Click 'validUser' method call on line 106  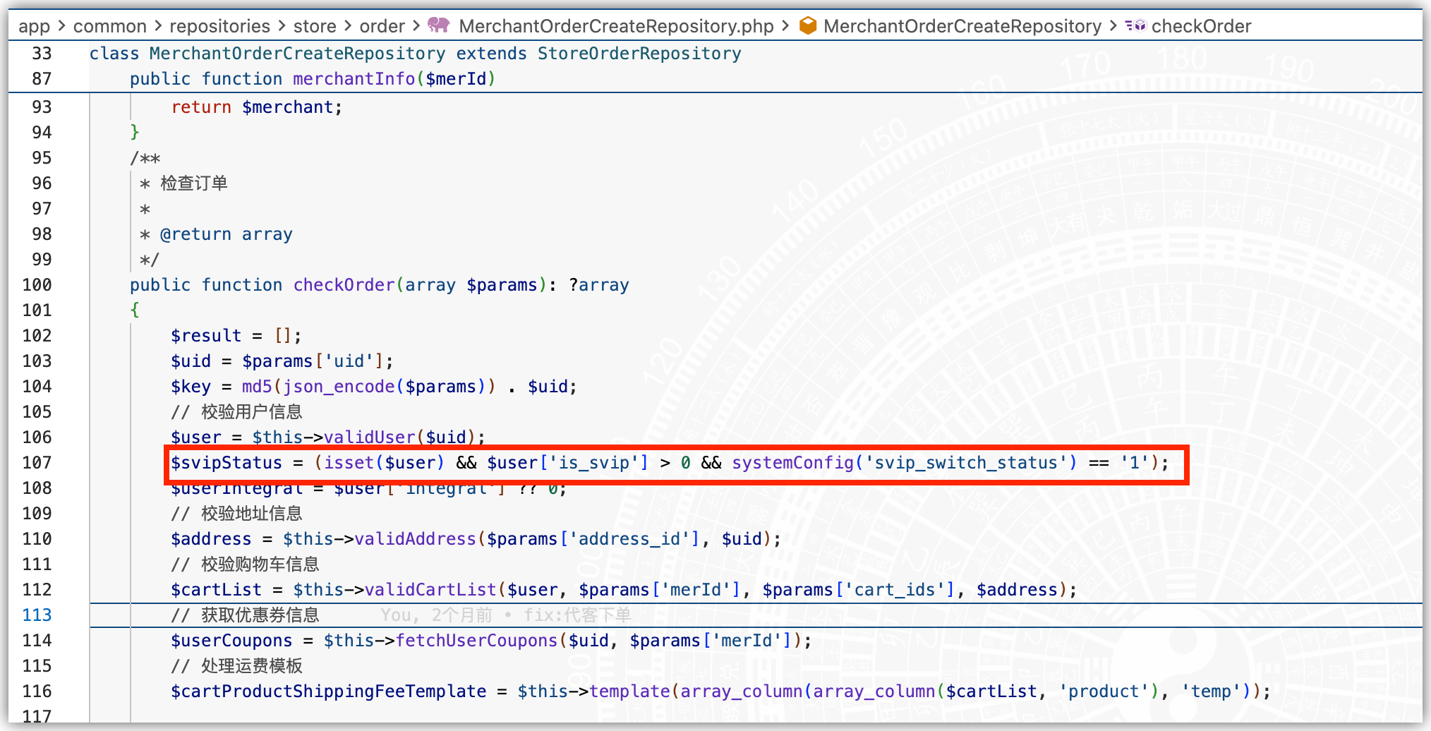(370, 437)
